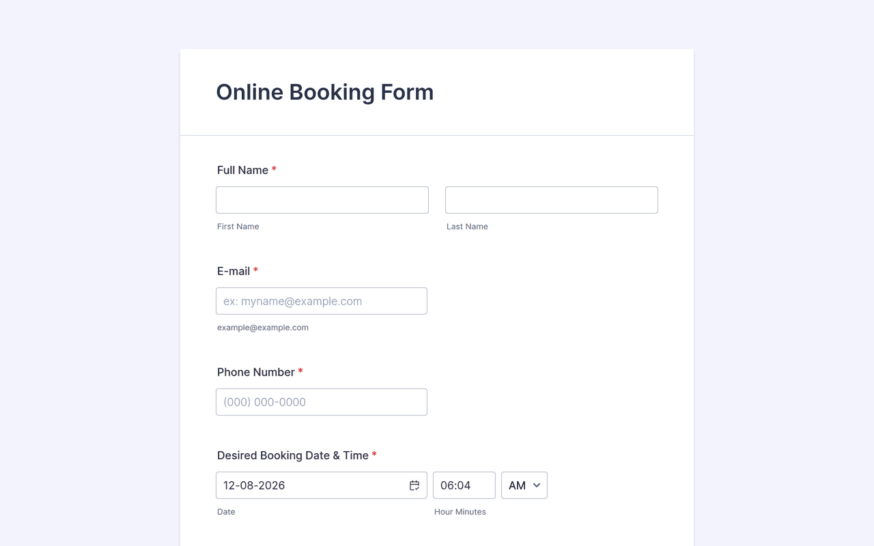Click the E-mail input with myname@example.com placeholder
874x546 pixels.
[322, 301]
